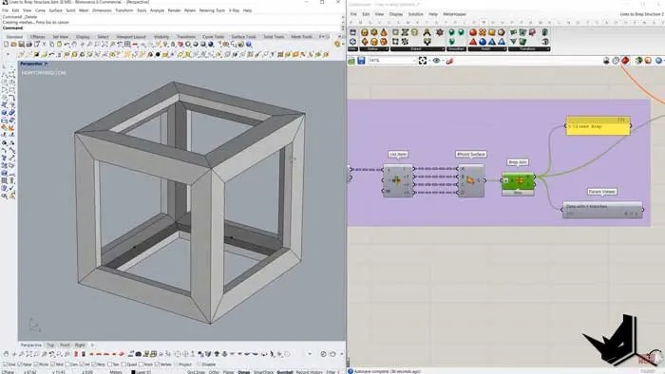Open the Analyze menu in Rhino
Viewport: 665px width, 374px height.
(x=157, y=10)
